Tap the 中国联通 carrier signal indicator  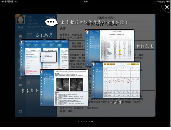(8, 2)
